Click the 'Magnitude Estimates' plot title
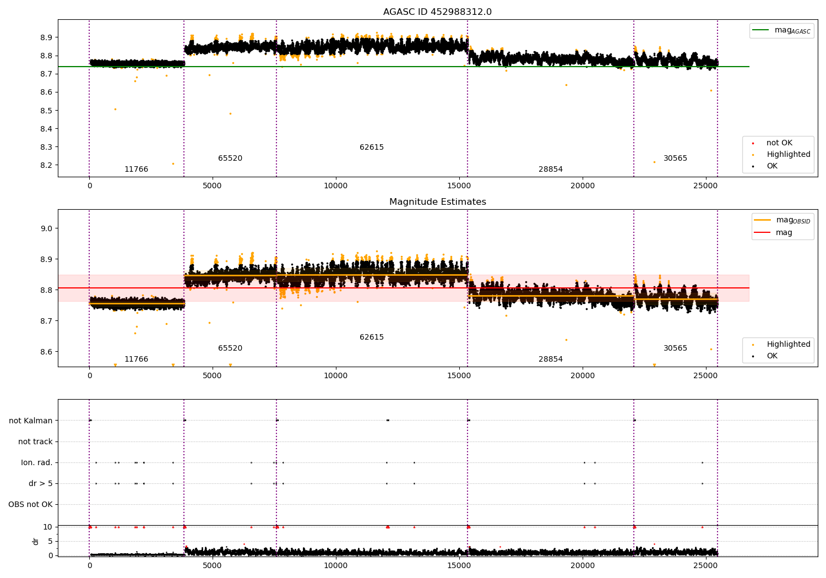The width and height of the screenshot is (826, 578). coord(437,202)
